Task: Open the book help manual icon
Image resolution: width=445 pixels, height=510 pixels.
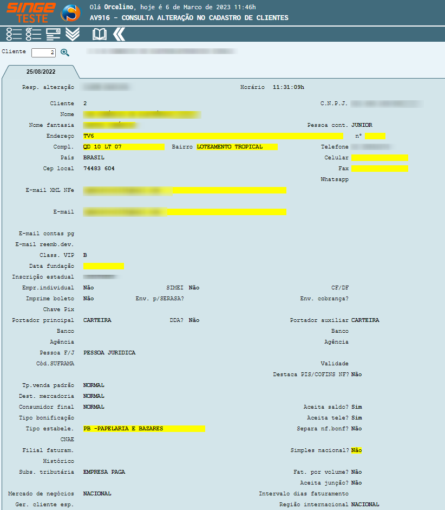Action: coord(100,34)
